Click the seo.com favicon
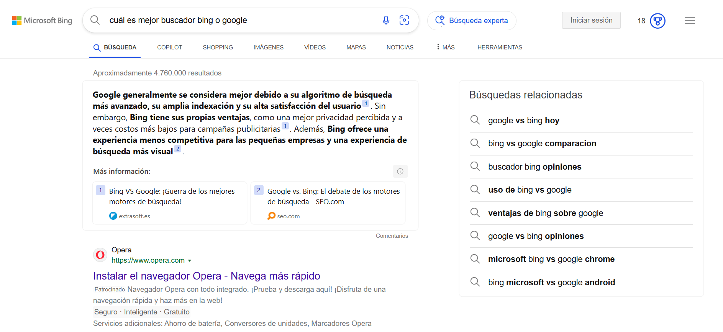The image size is (723, 332). coord(271,216)
